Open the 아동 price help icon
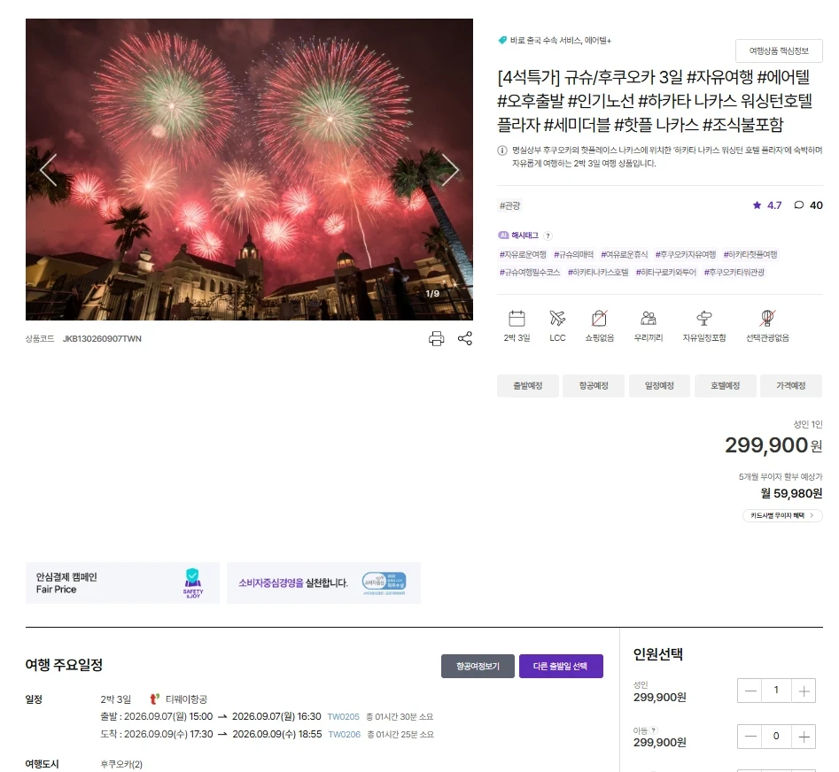Viewport: 839px width, 772px height. [x=654, y=730]
